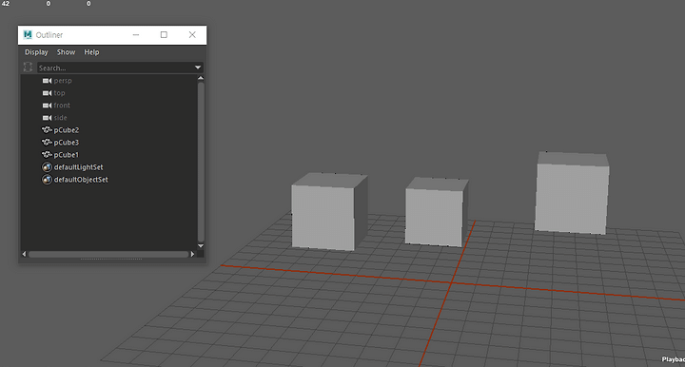Select top in the Outliner
The height and width of the screenshot is (367, 685).
(59, 93)
